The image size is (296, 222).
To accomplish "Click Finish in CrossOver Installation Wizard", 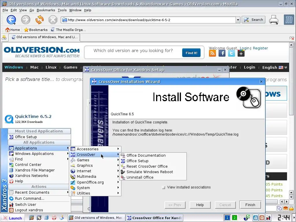I will coord(250,205).
